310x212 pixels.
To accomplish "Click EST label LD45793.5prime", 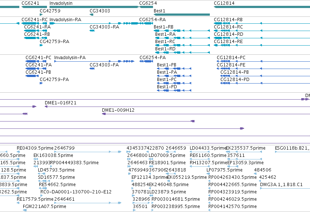I will coord(56,170).
